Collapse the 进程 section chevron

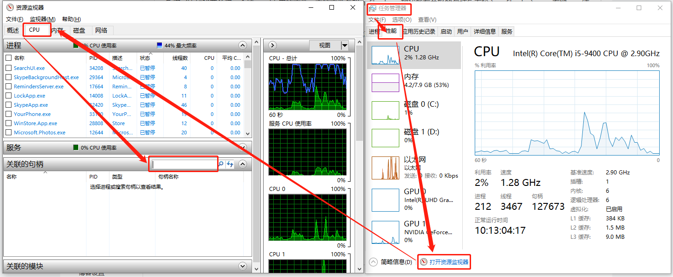pyautogui.click(x=243, y=45)
